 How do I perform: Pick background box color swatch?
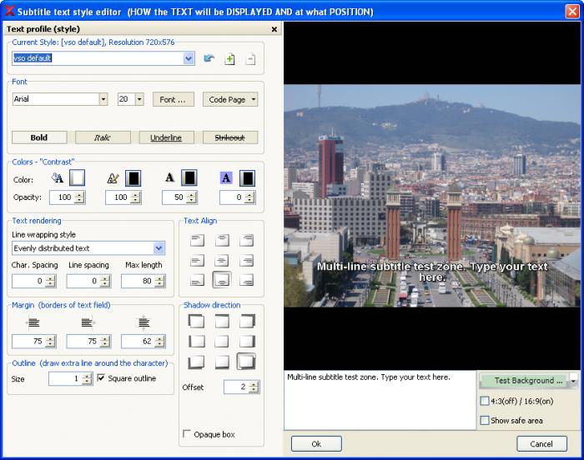click(x=247, y=177)
